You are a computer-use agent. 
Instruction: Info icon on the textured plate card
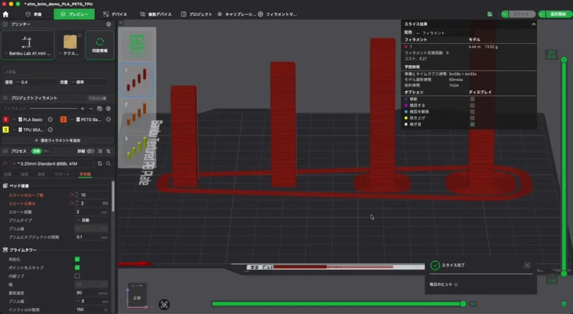[x=79, y=35]
